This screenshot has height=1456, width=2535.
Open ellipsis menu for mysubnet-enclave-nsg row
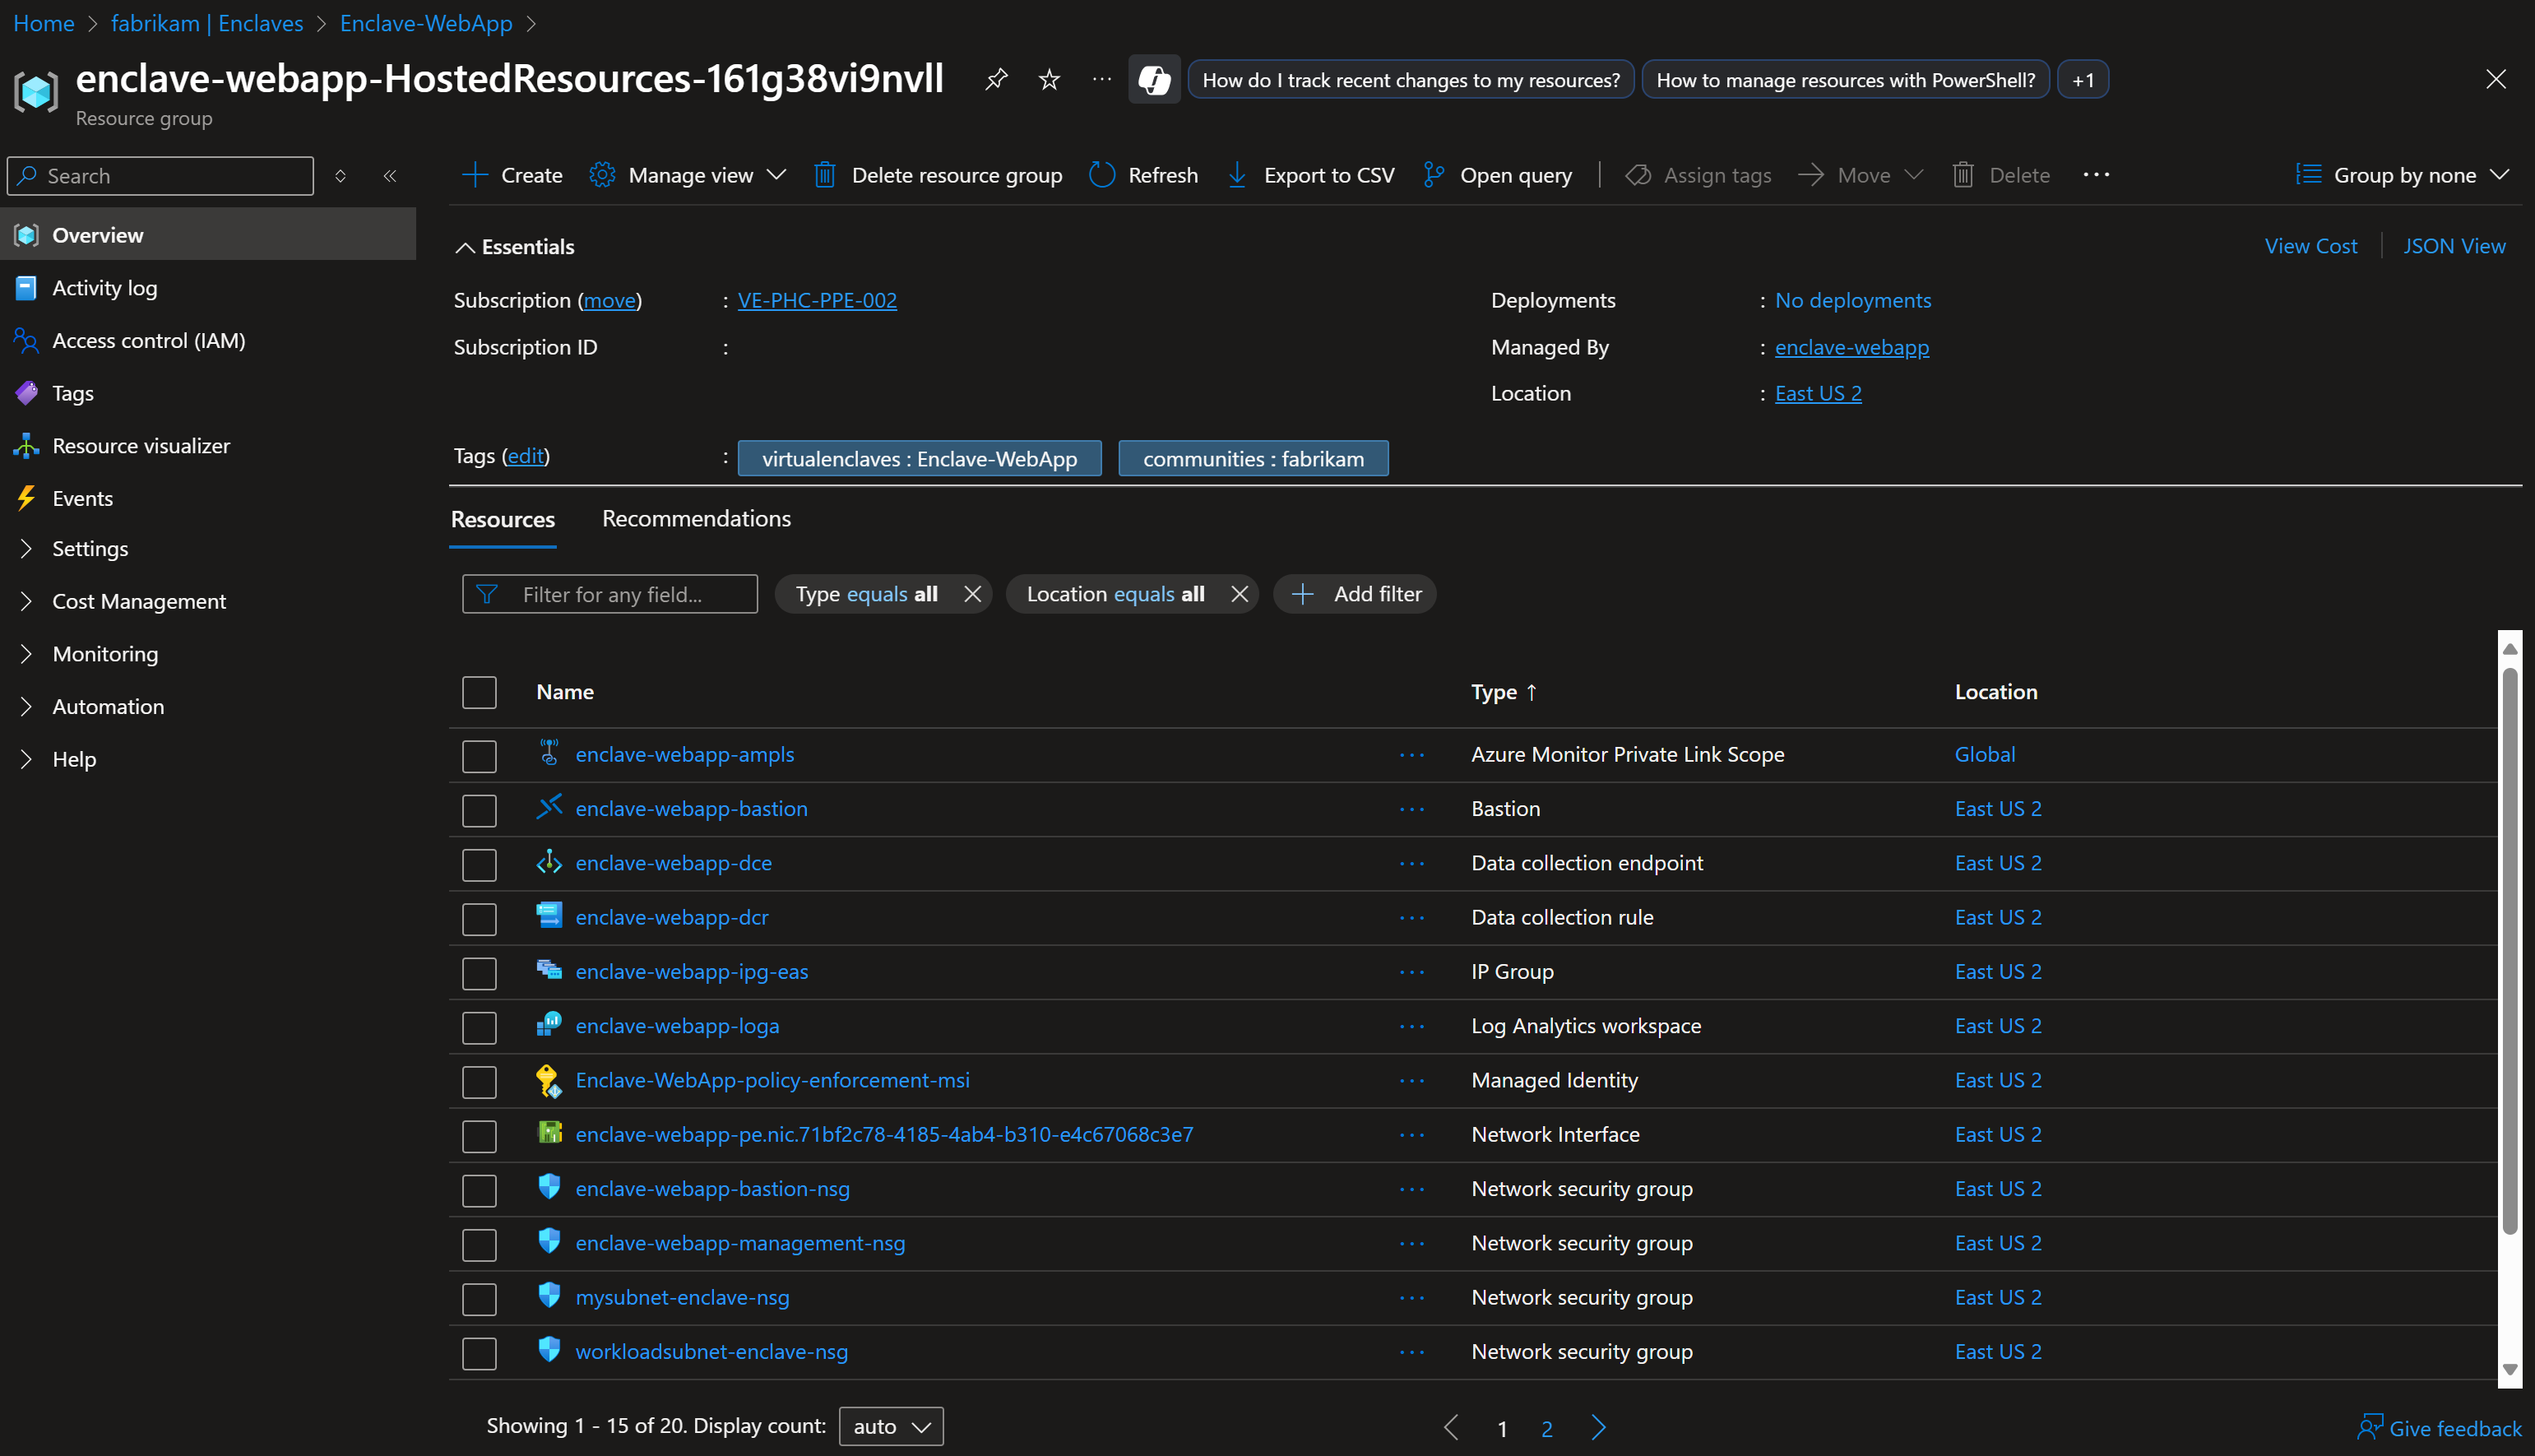[x=1411, y=1298]
